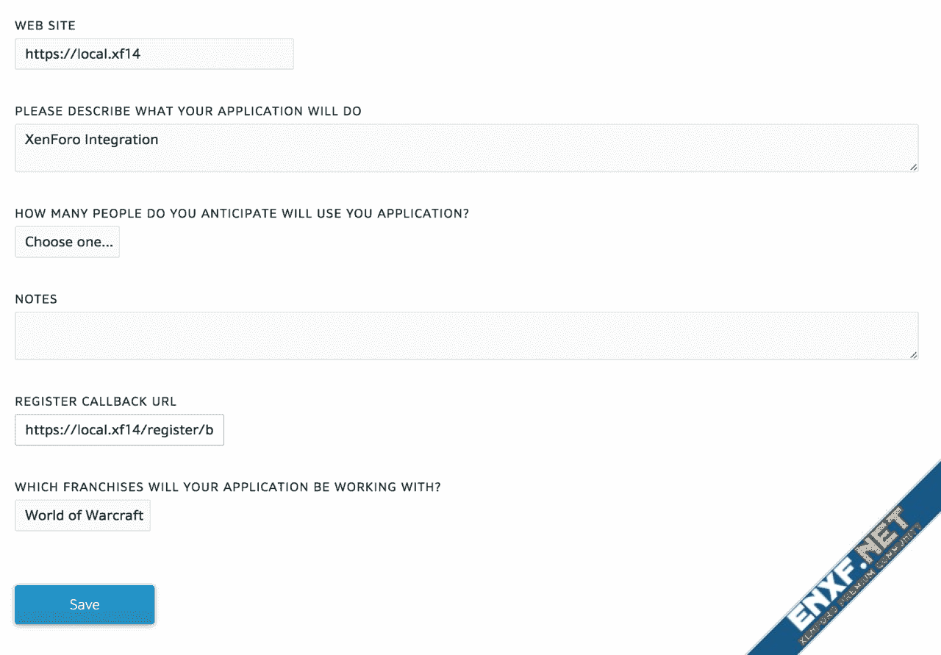
Task: Click the 'REGISTER CALLBACK URL' label
Action: (96, 401)
